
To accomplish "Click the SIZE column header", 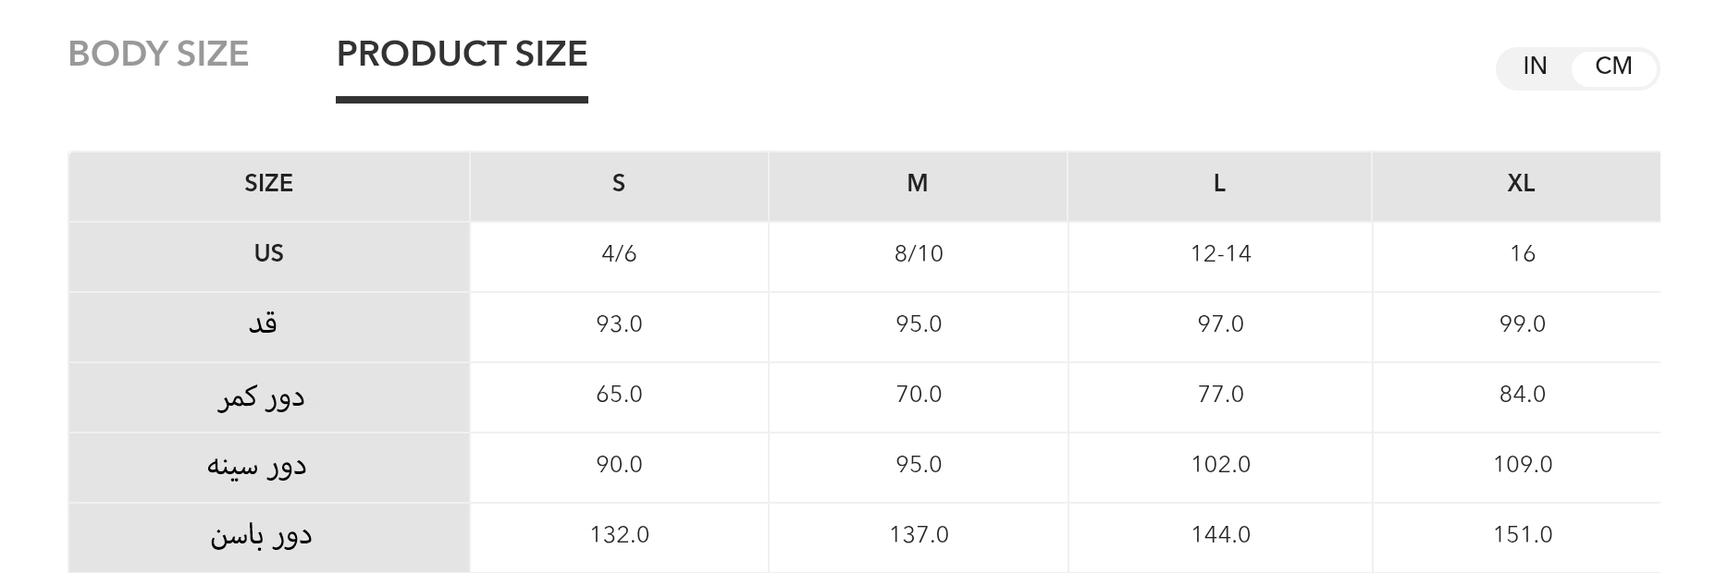I will [268, 183].
